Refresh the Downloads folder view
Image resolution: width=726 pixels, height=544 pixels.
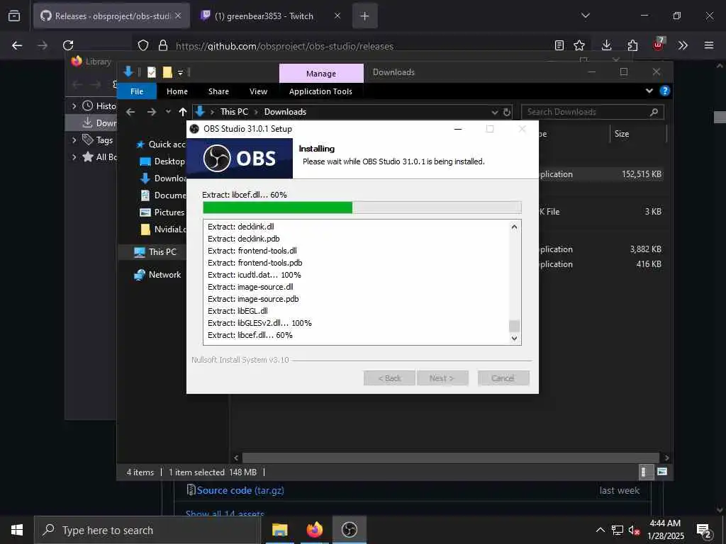pyautogui.click(x=507, y=112)
